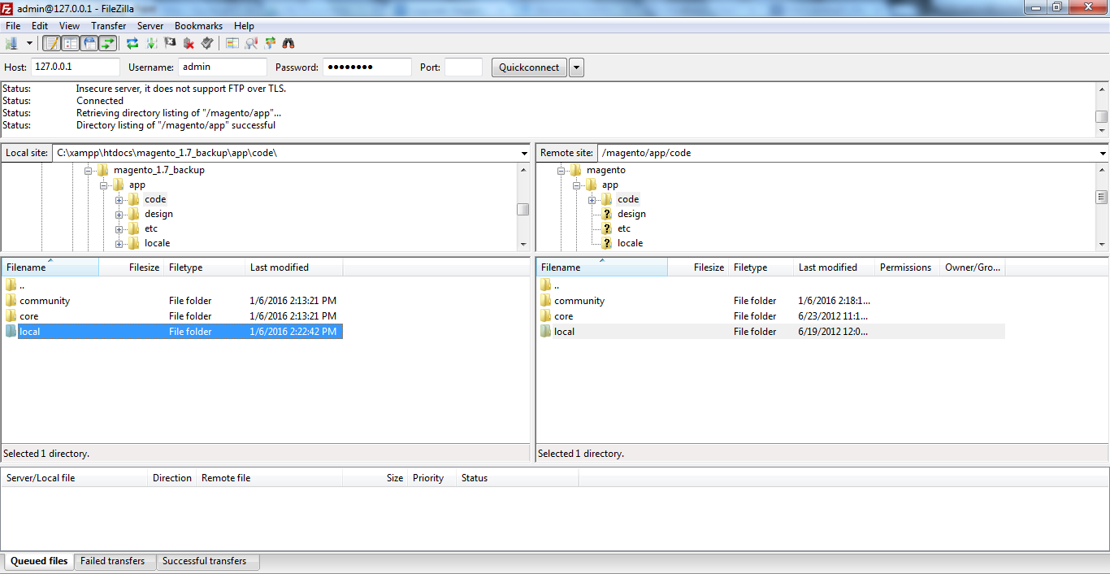Screen dimensions: 1110x574
Task: Open the File menu
Action: [13, 26]
